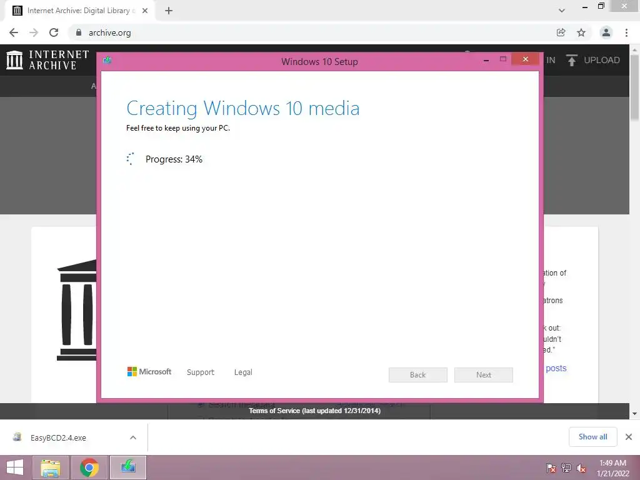Click the padlock site info icon

pyautogui.click(x=79, y=32)
